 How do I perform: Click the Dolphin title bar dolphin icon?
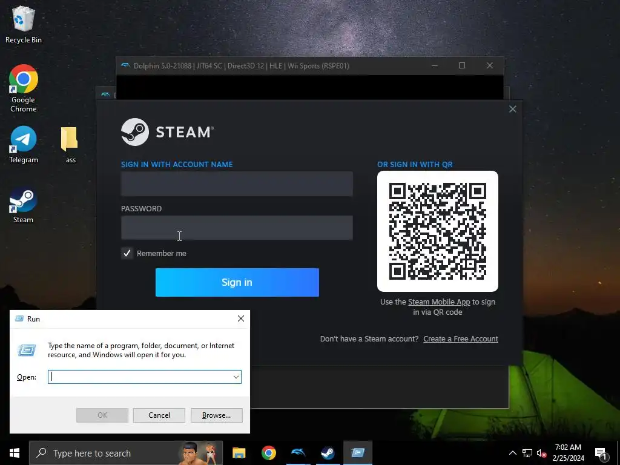(x=125, y=65)
